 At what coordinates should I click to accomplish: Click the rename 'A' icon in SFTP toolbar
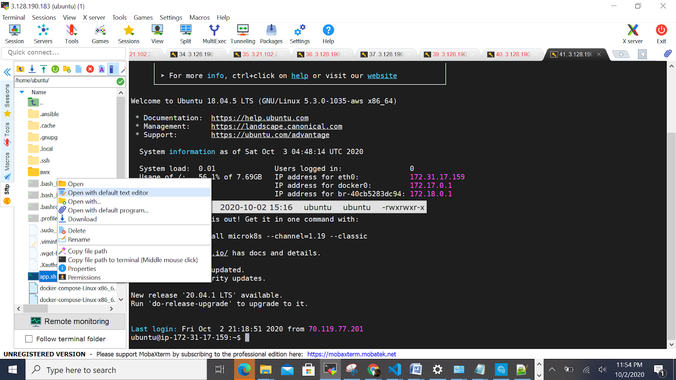click(x=102, y=69)
